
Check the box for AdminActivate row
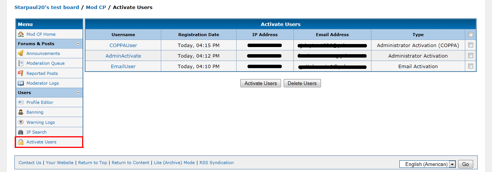point(471,56)
